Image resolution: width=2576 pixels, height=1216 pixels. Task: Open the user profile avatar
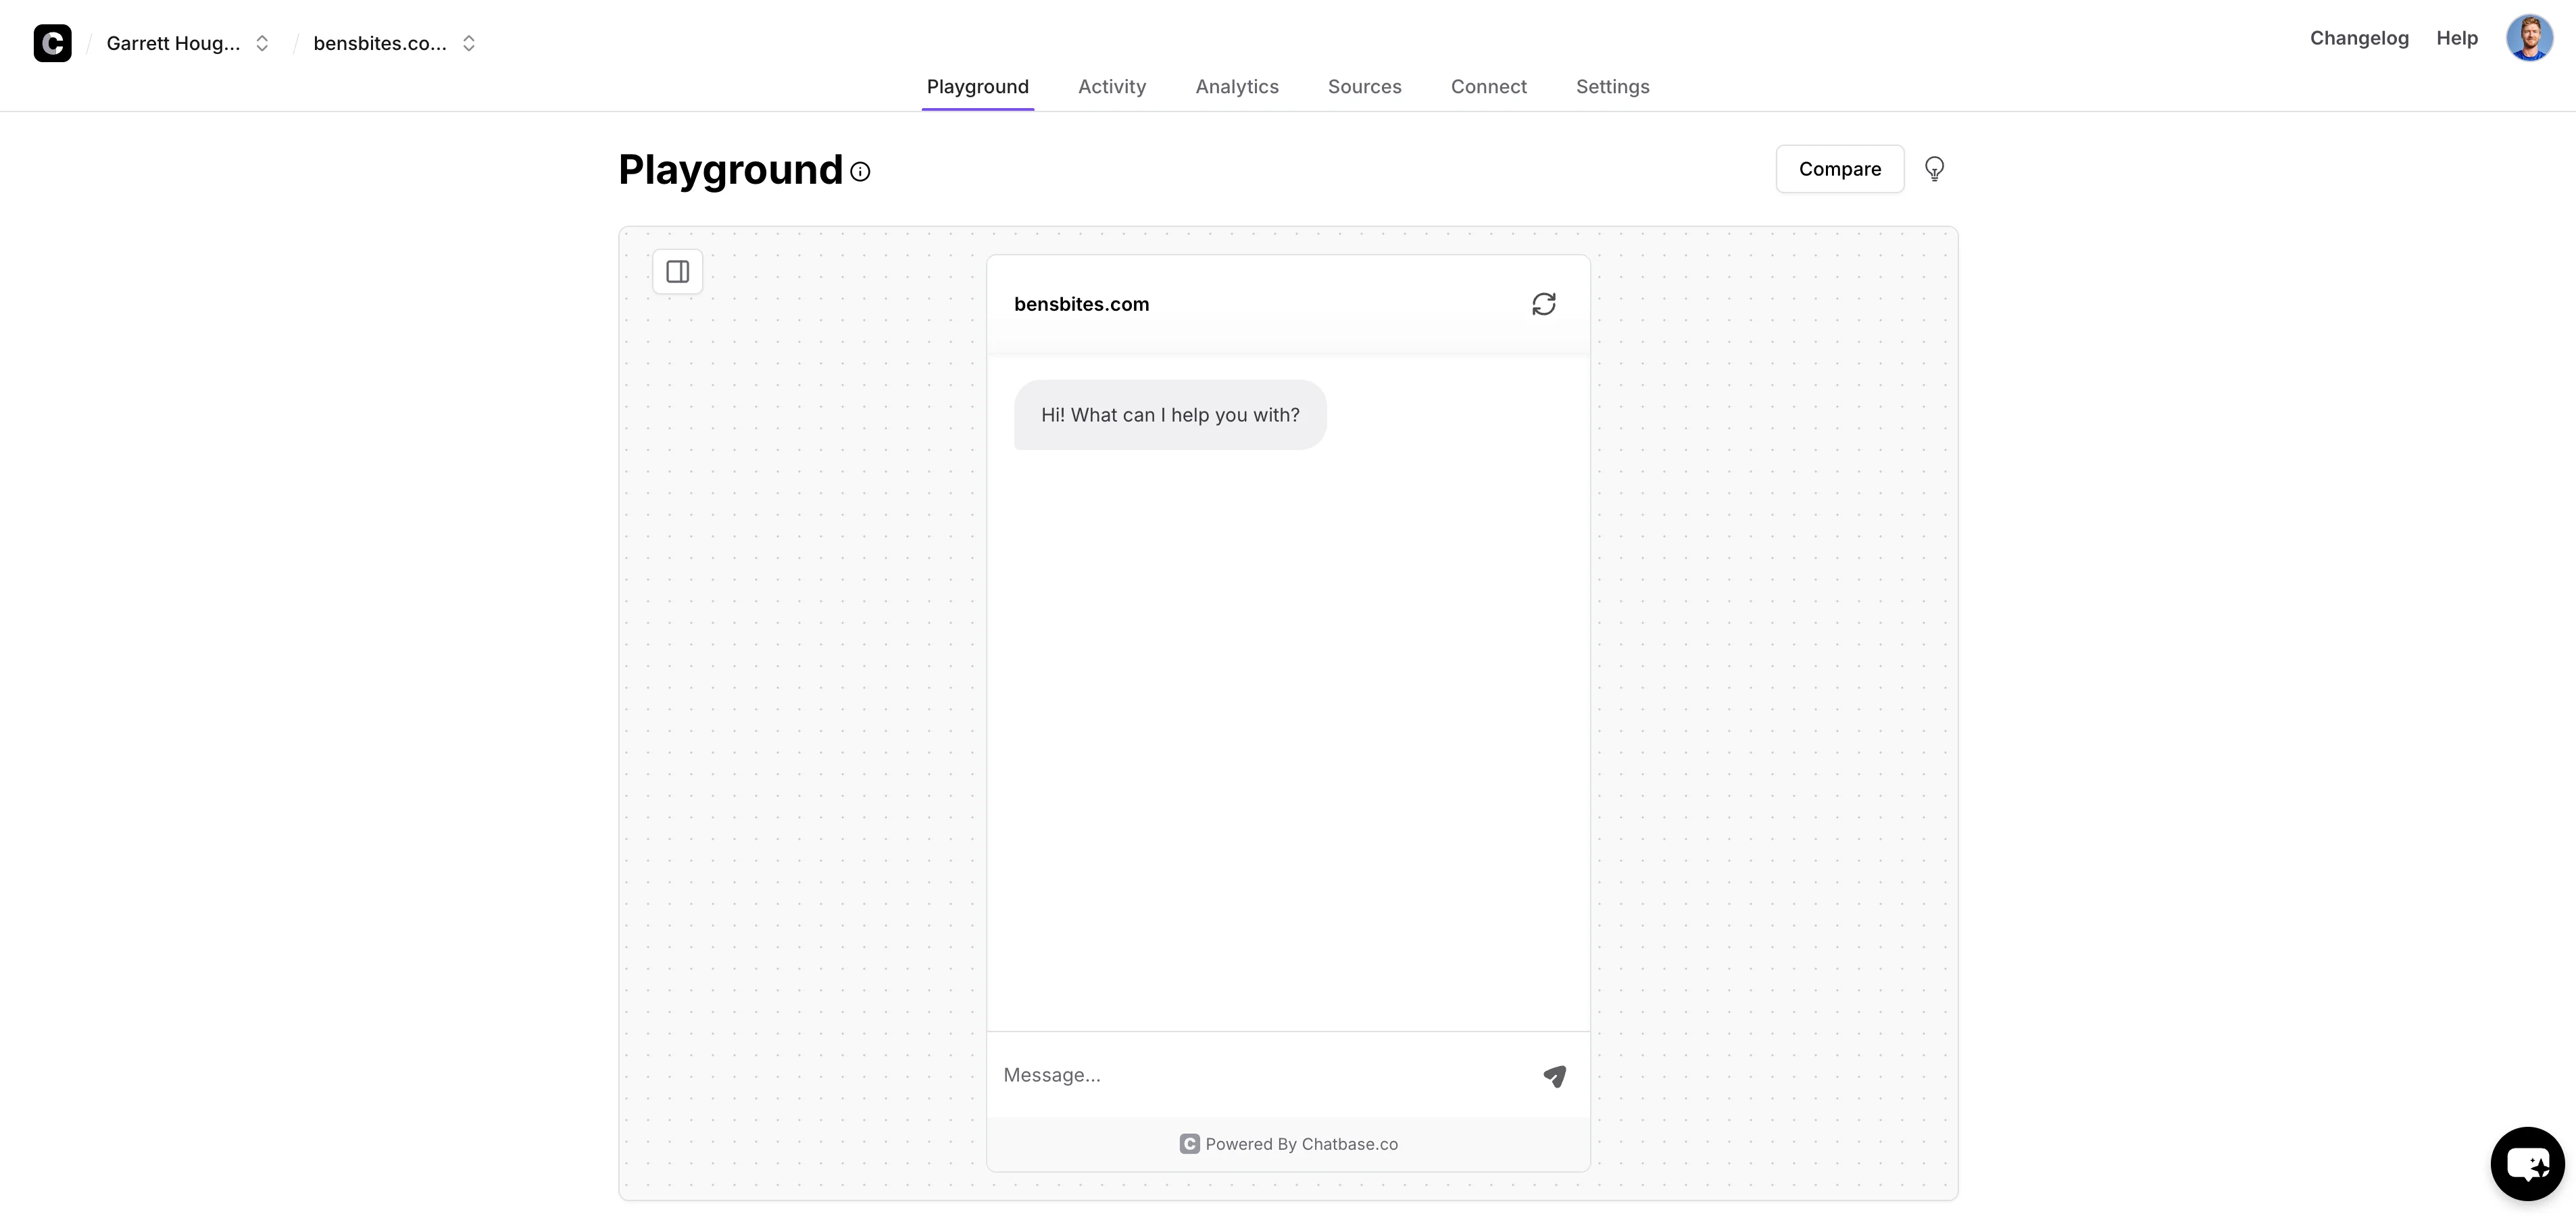2529,39
